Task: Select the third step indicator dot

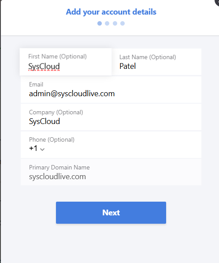Action: (115, 23)
